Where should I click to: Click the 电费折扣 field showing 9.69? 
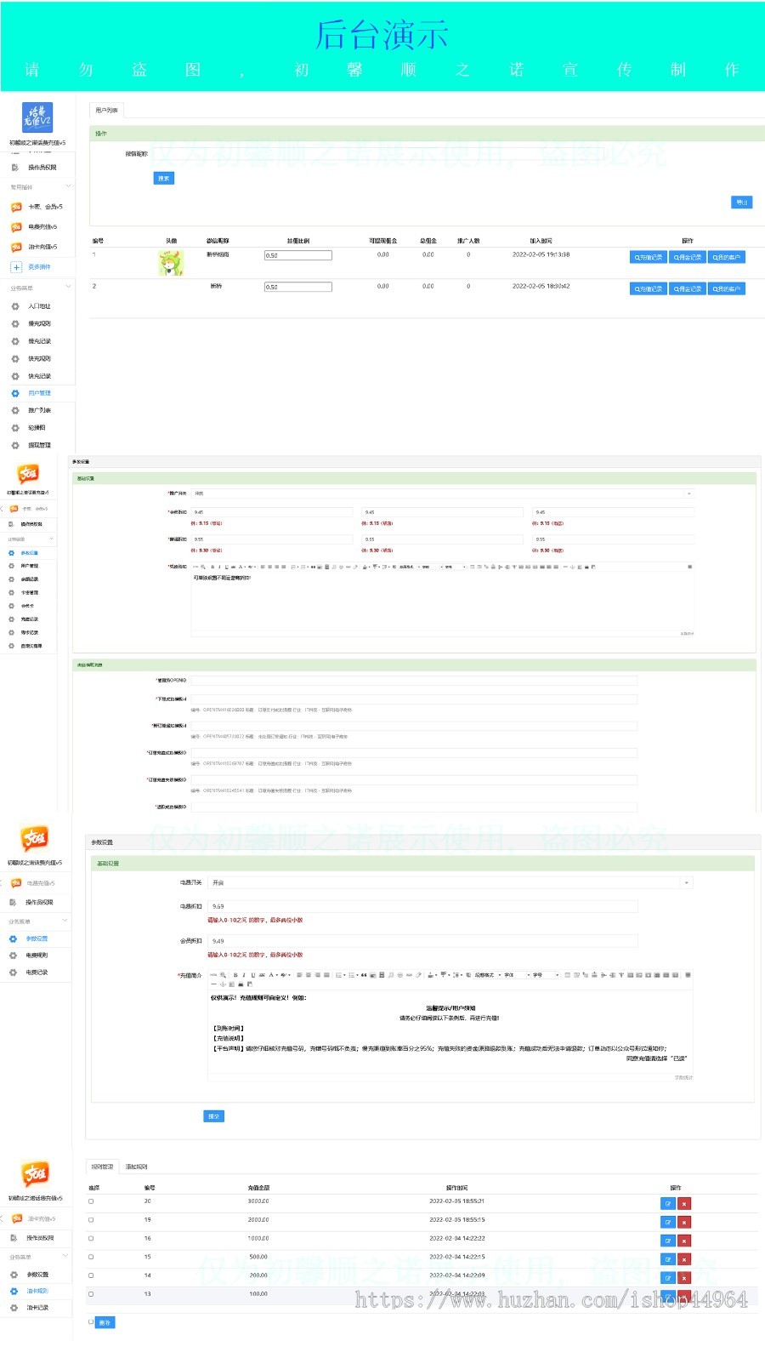coord(422,906)
